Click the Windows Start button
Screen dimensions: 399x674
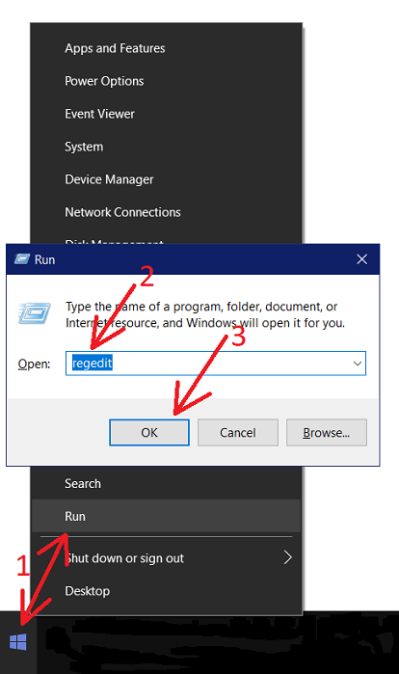18,642
